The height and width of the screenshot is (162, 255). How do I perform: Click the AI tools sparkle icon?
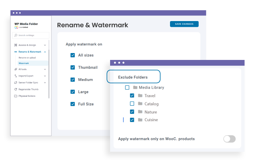pos(16,69)
